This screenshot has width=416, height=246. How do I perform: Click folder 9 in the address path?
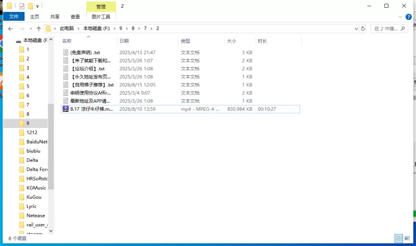[x=121, y=29]
